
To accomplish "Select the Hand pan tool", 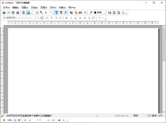I will click(37, 13).
